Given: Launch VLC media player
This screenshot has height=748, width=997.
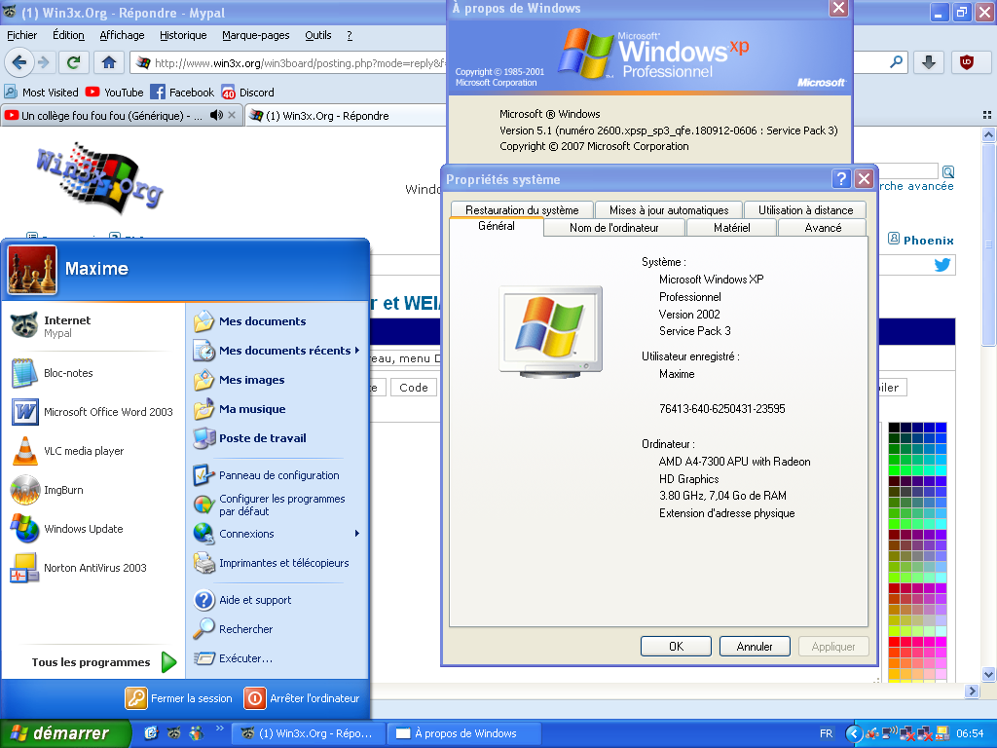Looking at the screenshot, I should 92,451.
